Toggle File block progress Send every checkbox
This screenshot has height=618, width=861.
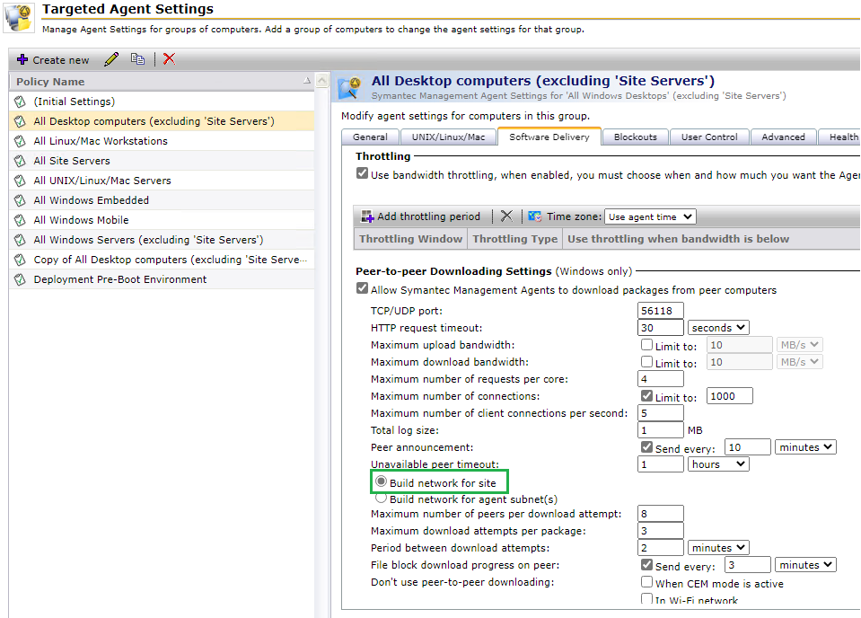(646, 564)
